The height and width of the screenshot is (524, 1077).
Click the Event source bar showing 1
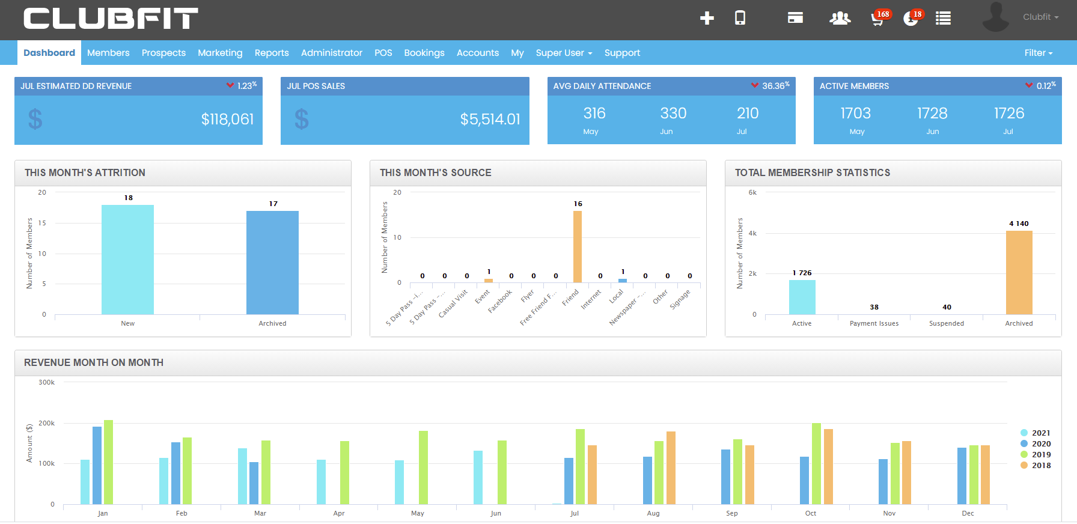pyautogui.click(x=489, y=280)
